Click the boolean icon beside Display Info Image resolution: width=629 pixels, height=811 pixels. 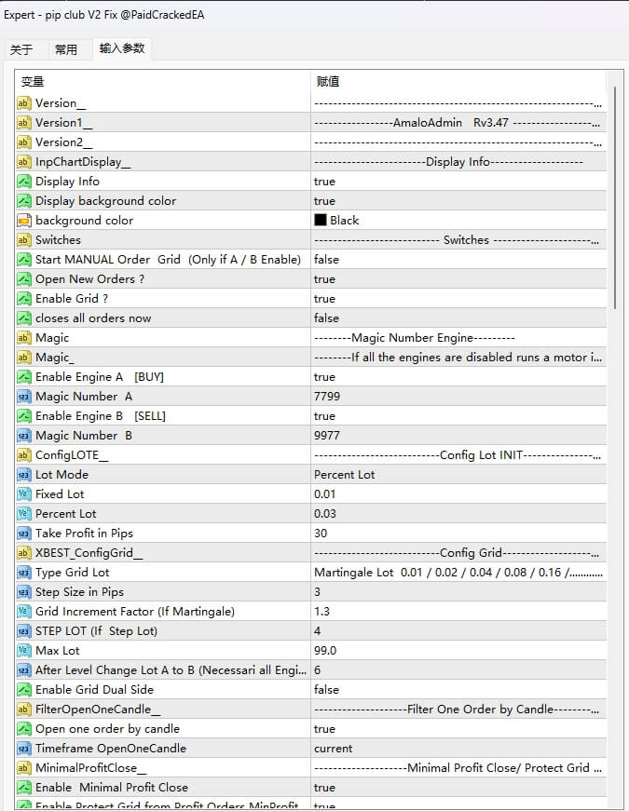[x=24, y=182]
